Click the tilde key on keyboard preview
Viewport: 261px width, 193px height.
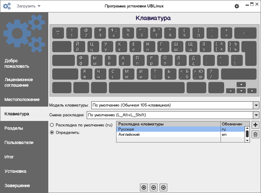click(58, 33)
